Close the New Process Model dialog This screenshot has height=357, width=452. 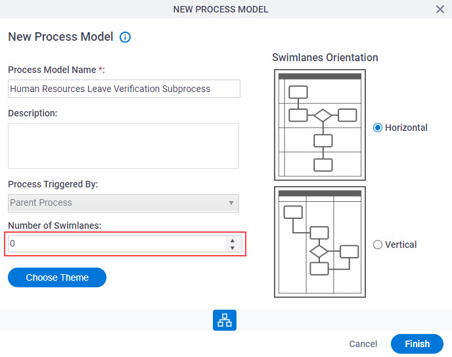(x=440, y=9)
